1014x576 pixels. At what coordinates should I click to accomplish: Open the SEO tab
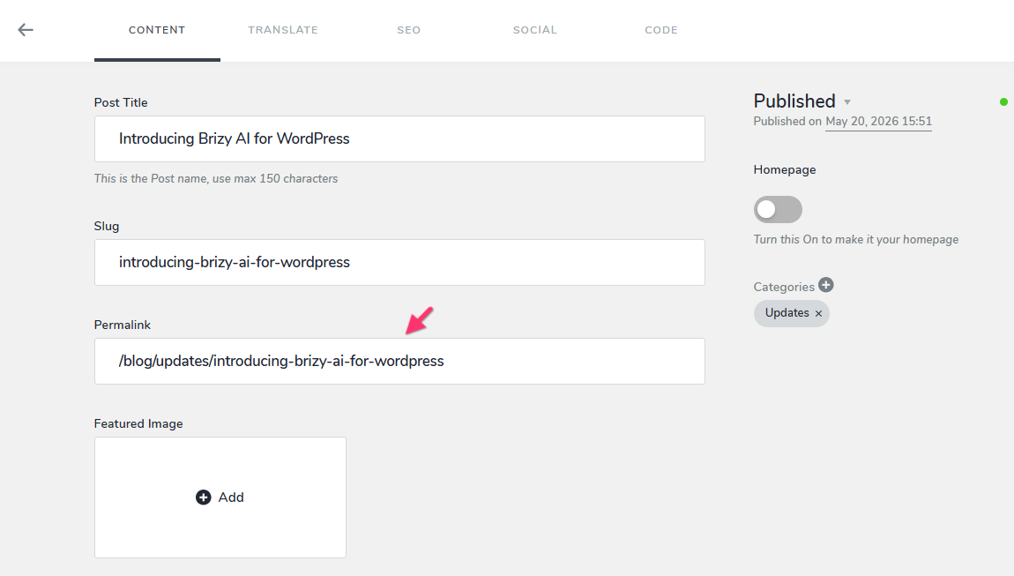[409, 30]
